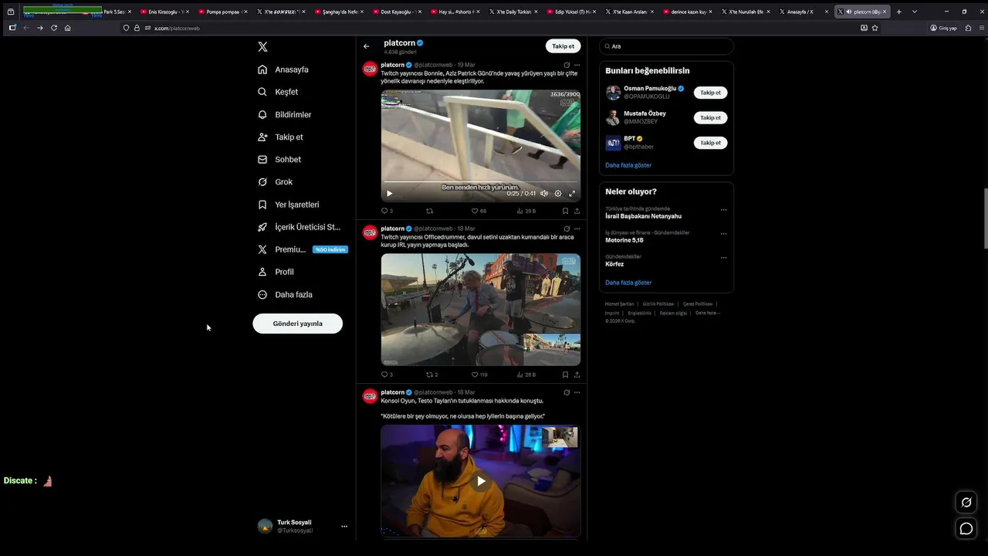Follow Mustafa Özbey
Viewport: 988px width, 556px height.
(x=710, y=118)
